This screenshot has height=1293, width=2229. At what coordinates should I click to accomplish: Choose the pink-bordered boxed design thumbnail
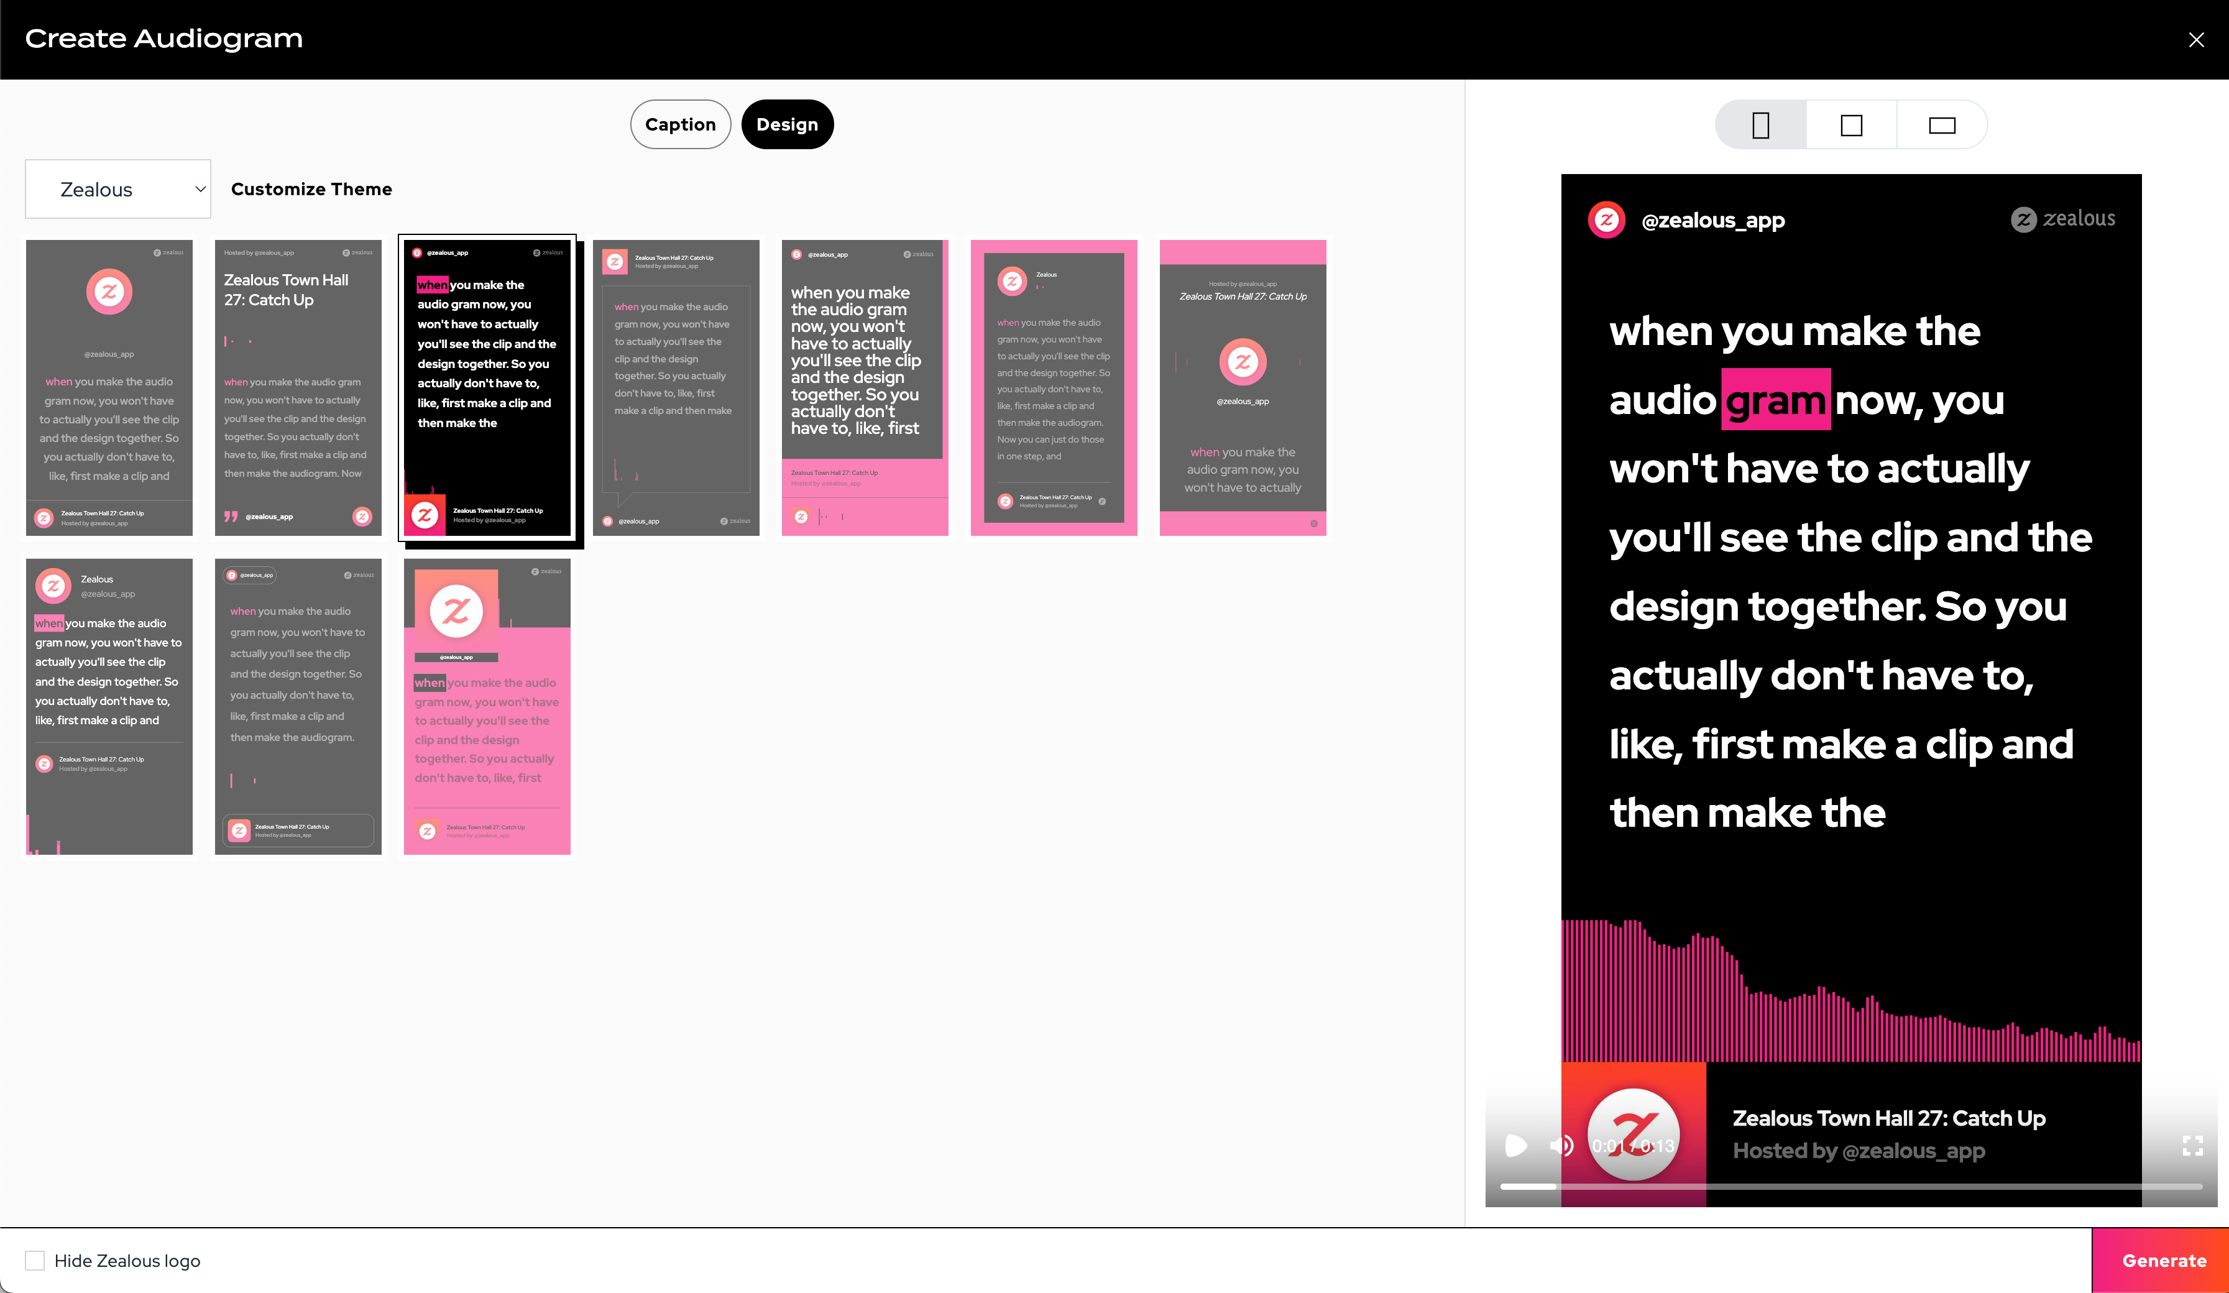coord(1054,387)
